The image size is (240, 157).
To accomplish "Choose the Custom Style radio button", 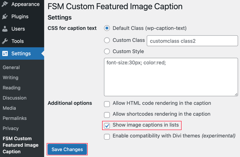I will coord(107,51).
